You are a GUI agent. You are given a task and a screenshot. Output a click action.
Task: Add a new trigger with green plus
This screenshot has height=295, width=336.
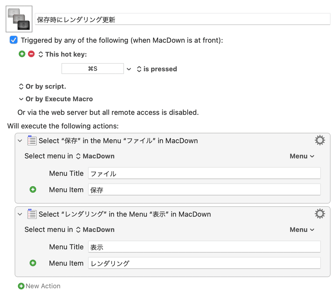22,54
